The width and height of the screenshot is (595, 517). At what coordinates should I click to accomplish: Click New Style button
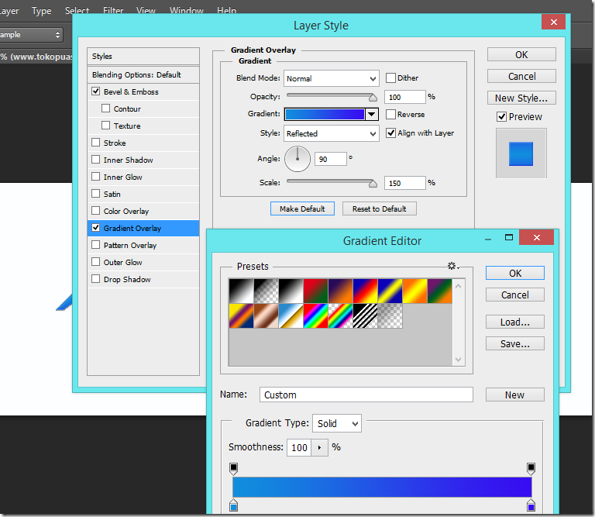[x=521, y=98]
